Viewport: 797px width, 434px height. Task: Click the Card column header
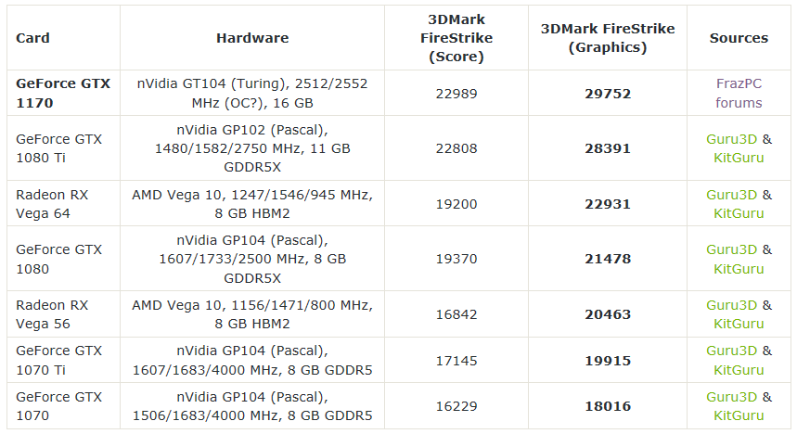point(33,38)
